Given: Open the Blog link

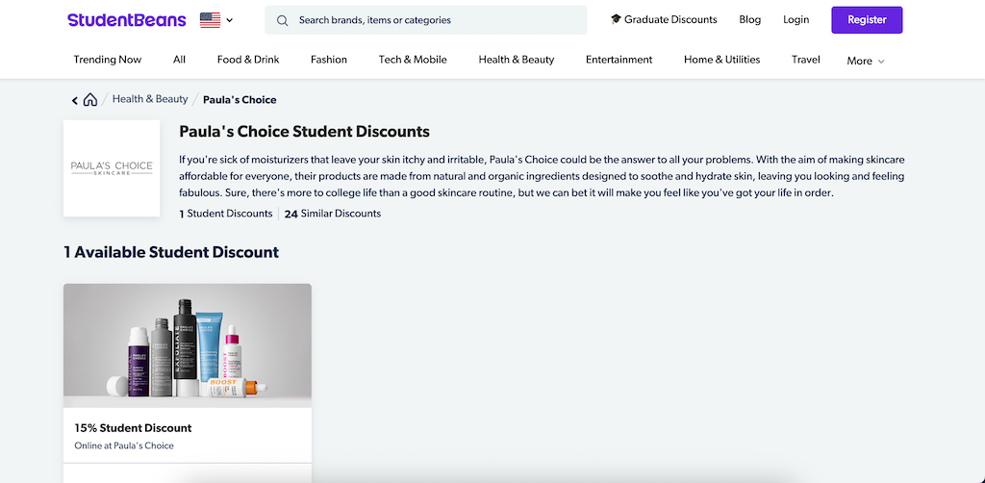Looking at the screenshot, I should click(x=750, y=19).
